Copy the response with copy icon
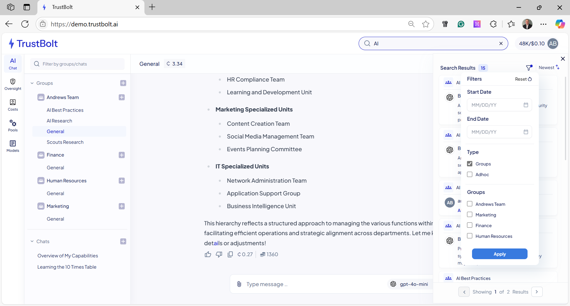Image resolution: width=570 pixels, height=306 pixels. click(x=230, y=254)
